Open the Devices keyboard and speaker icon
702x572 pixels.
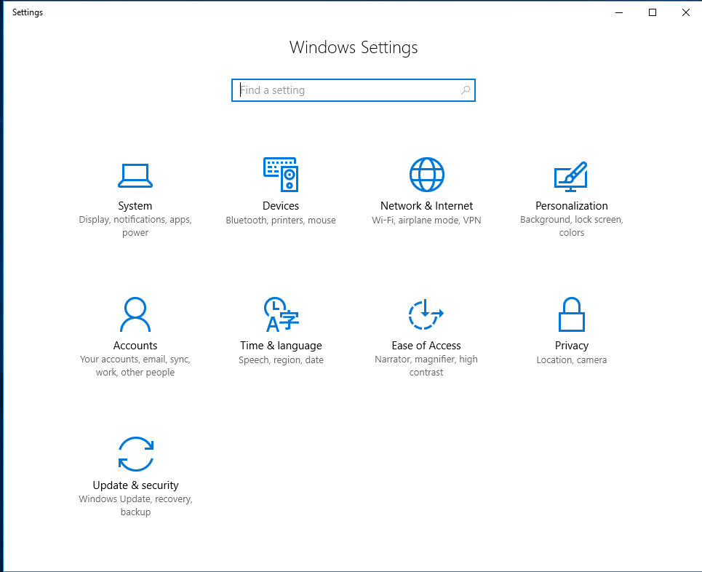[281, 174]
